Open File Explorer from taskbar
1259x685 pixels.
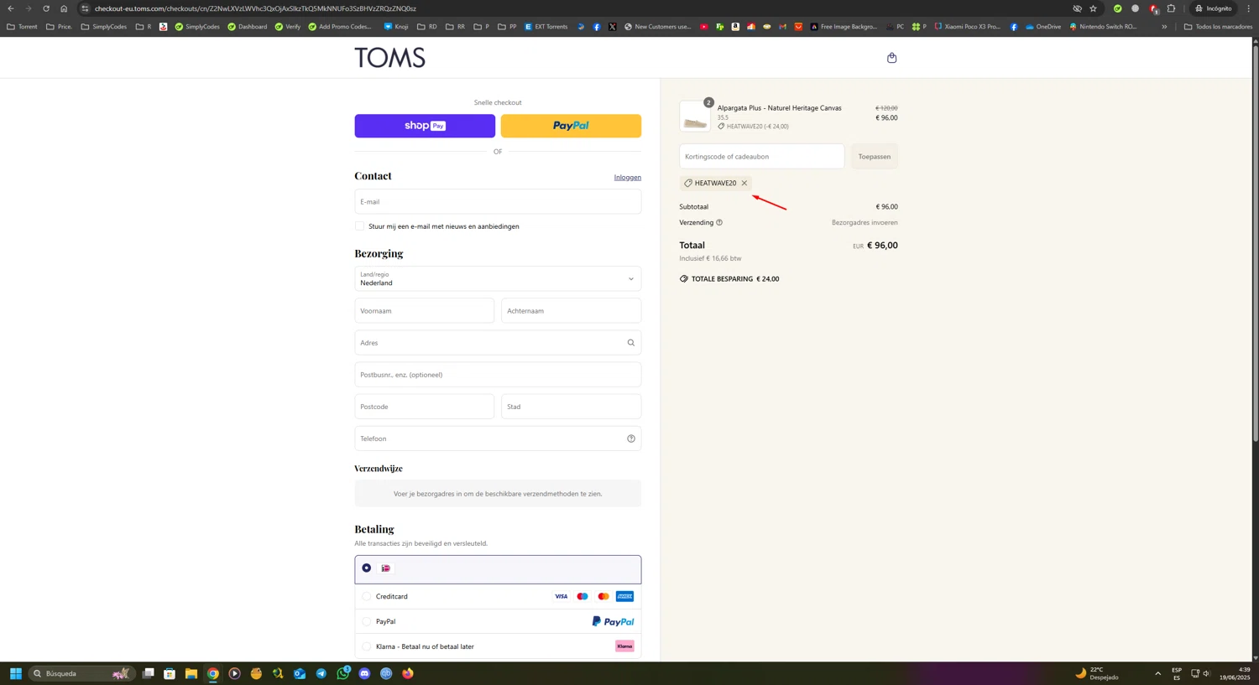pos(191,673)
